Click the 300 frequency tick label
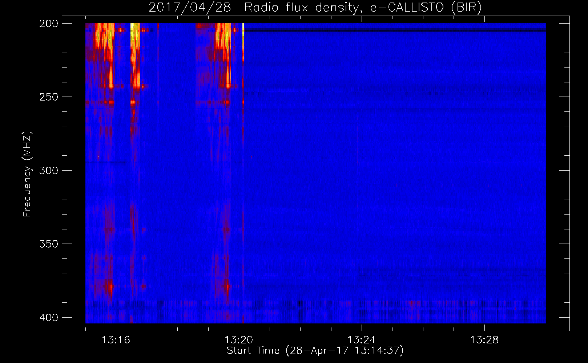The width and height of the screenshot is (588, 363). 49,170
